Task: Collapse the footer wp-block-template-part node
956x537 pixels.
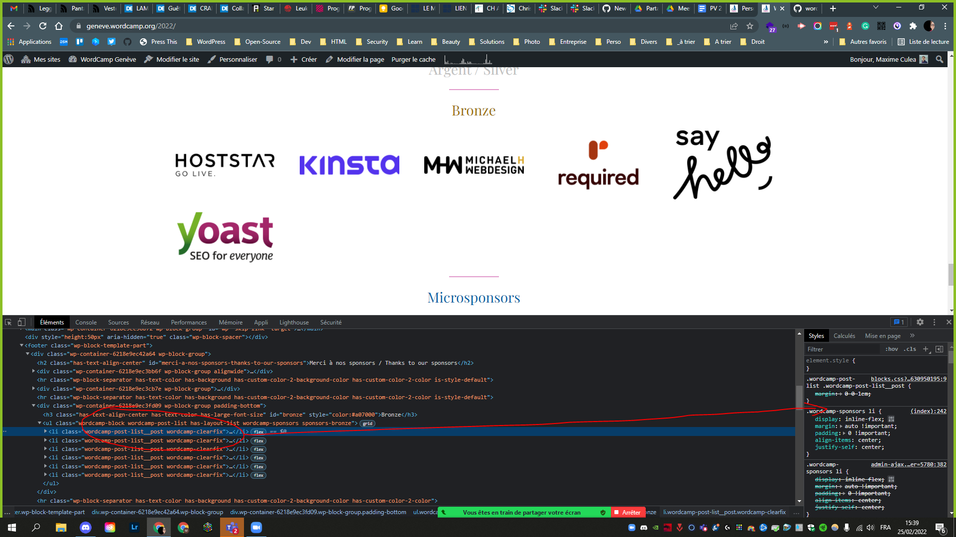Action: pyautogui.click(x=21, y=345)
